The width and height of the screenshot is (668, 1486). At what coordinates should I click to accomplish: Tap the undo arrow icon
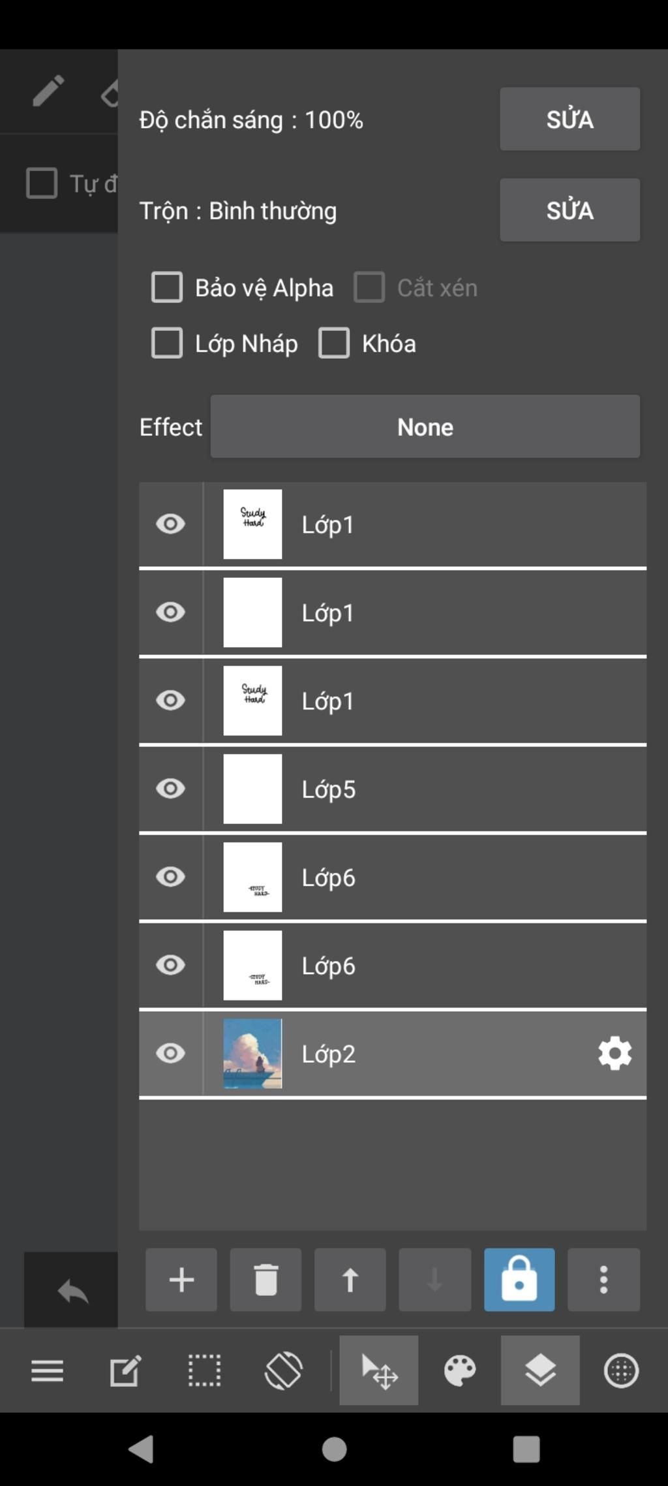tap(72, 1291)
